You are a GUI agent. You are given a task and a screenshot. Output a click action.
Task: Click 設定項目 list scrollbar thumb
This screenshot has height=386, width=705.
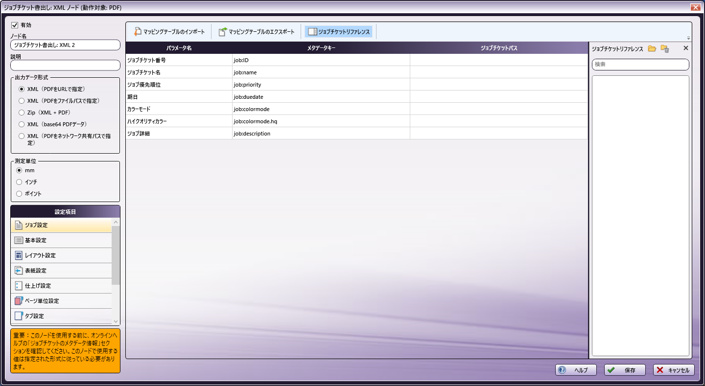(x=116, y=255)
